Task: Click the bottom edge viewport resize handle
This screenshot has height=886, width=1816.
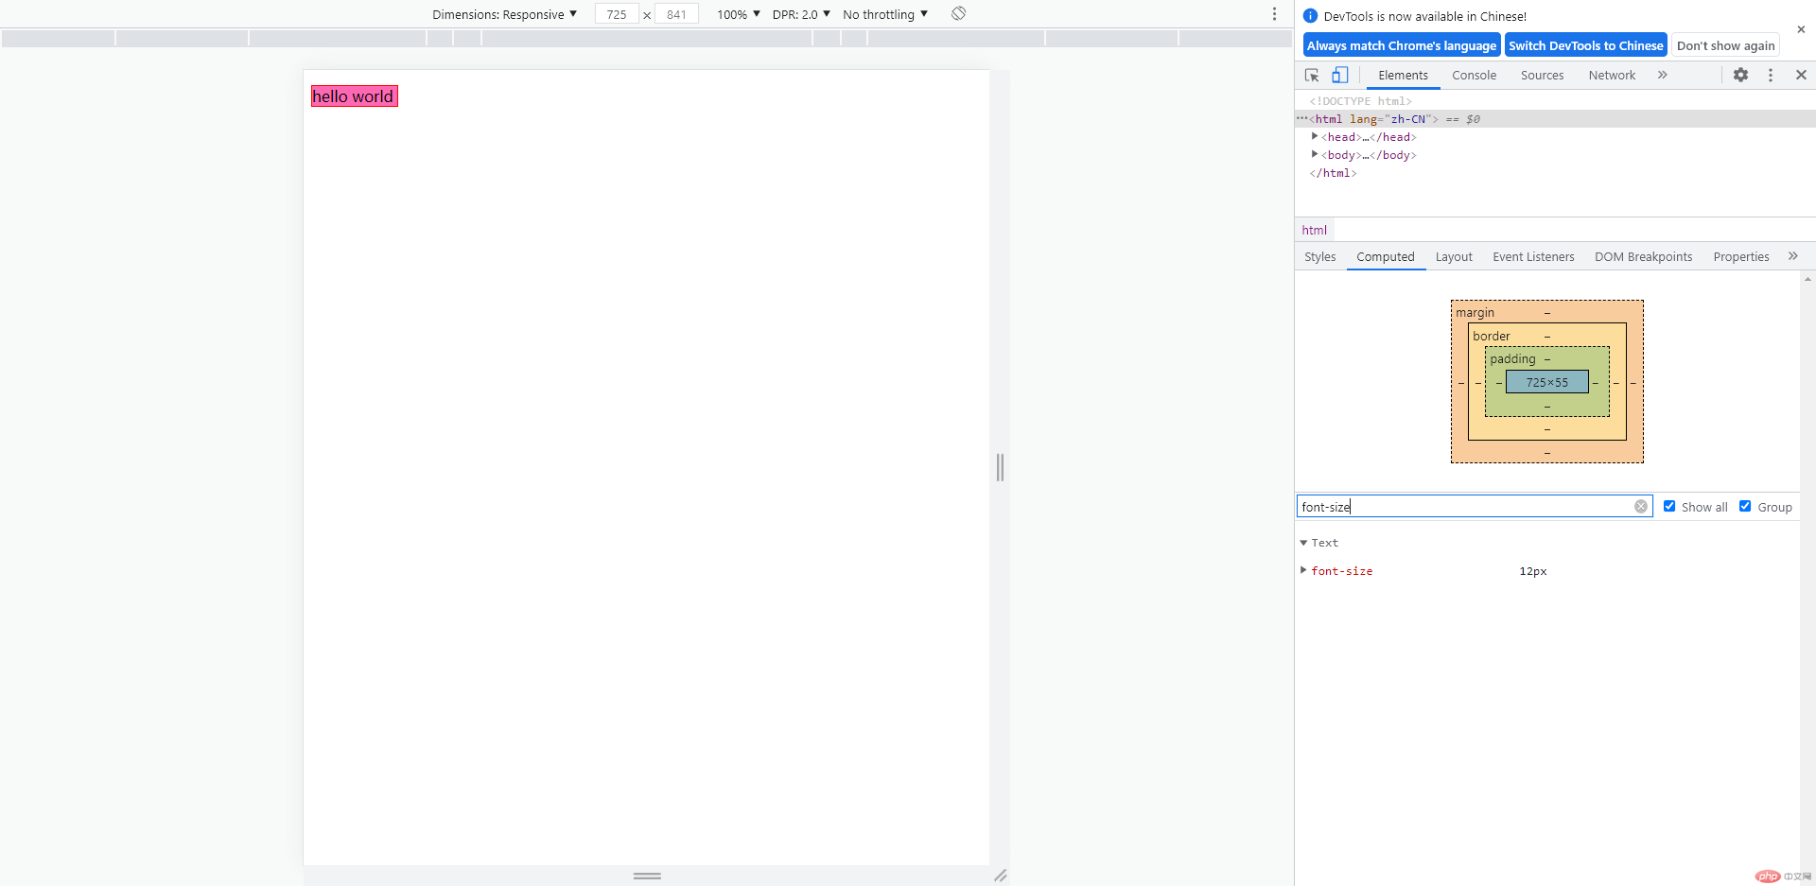Action: tap(647, 876)
